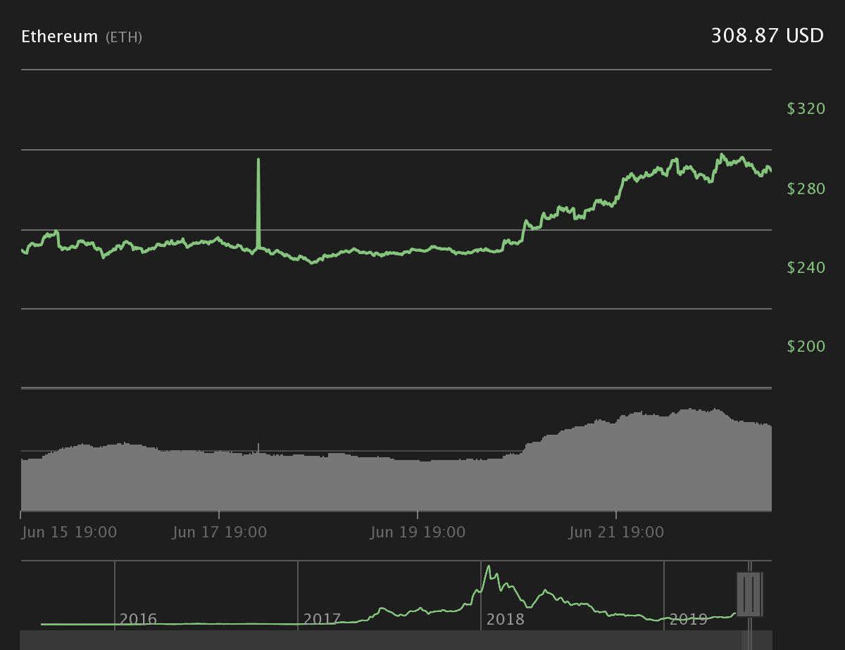
Task: Click the 2019 marker in navigator timeline
Action: point(688,619)
